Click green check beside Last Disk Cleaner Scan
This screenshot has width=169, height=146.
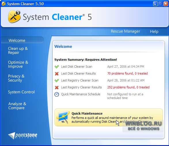57,67
